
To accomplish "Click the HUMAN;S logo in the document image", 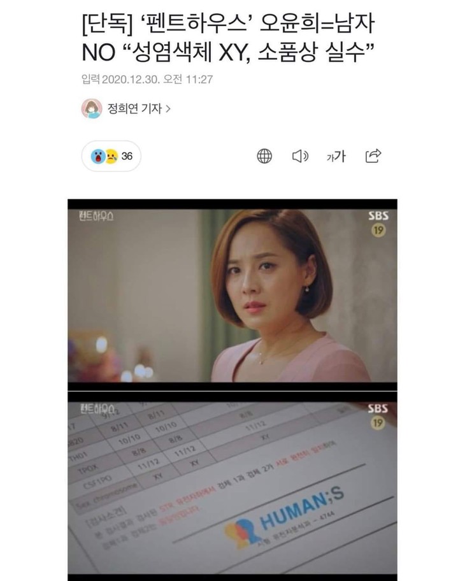I will pos(285,517).
